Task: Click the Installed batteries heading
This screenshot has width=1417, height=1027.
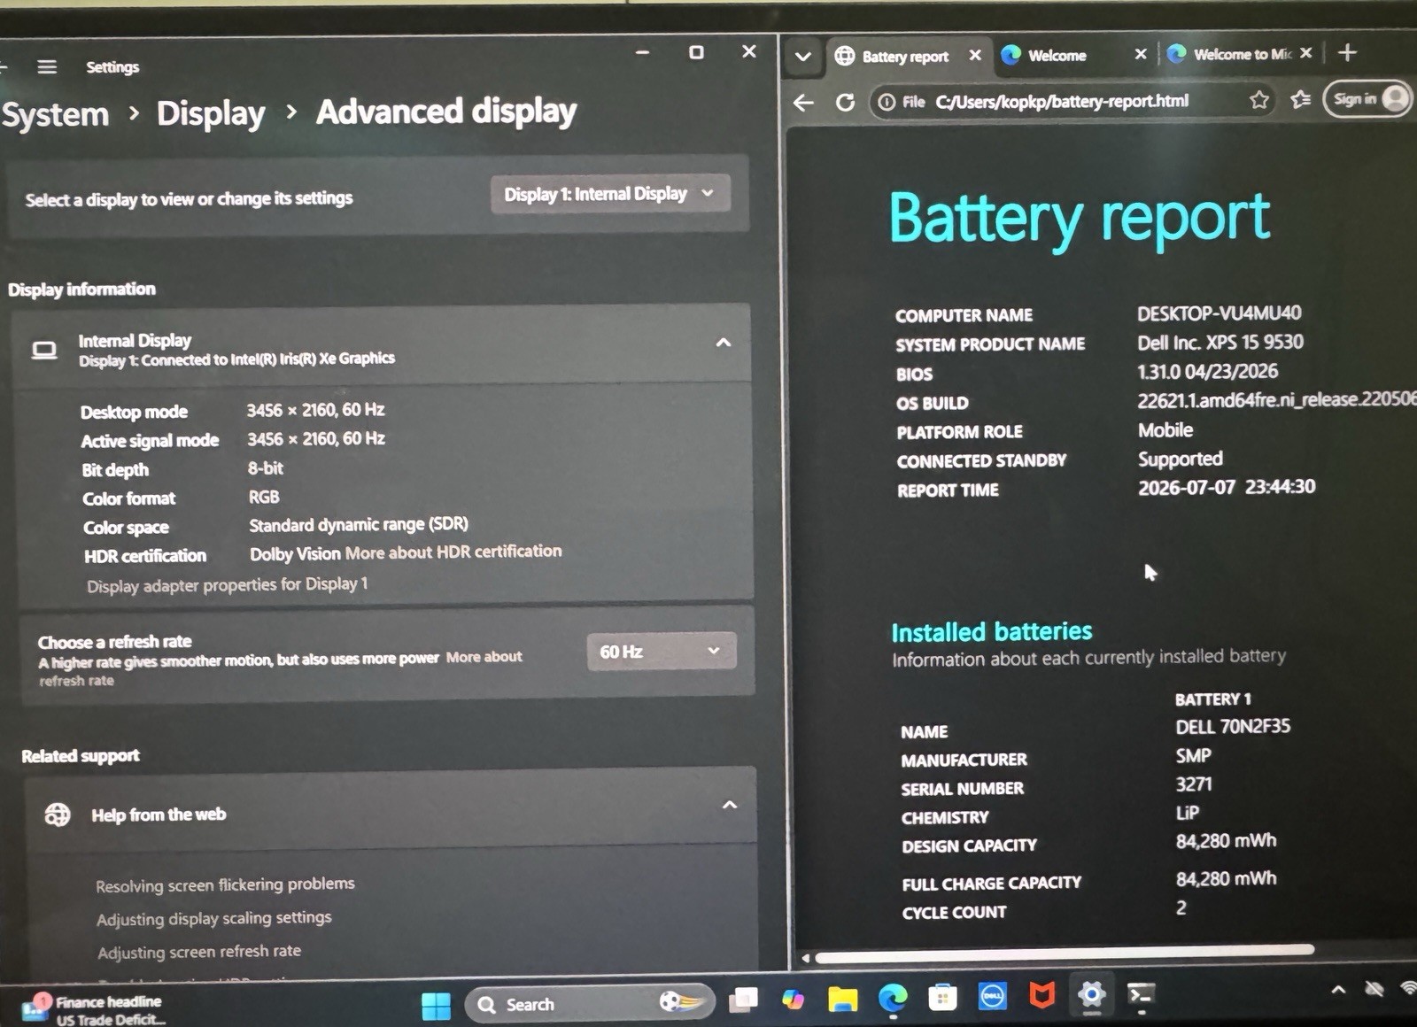Action: pos(991,632)
